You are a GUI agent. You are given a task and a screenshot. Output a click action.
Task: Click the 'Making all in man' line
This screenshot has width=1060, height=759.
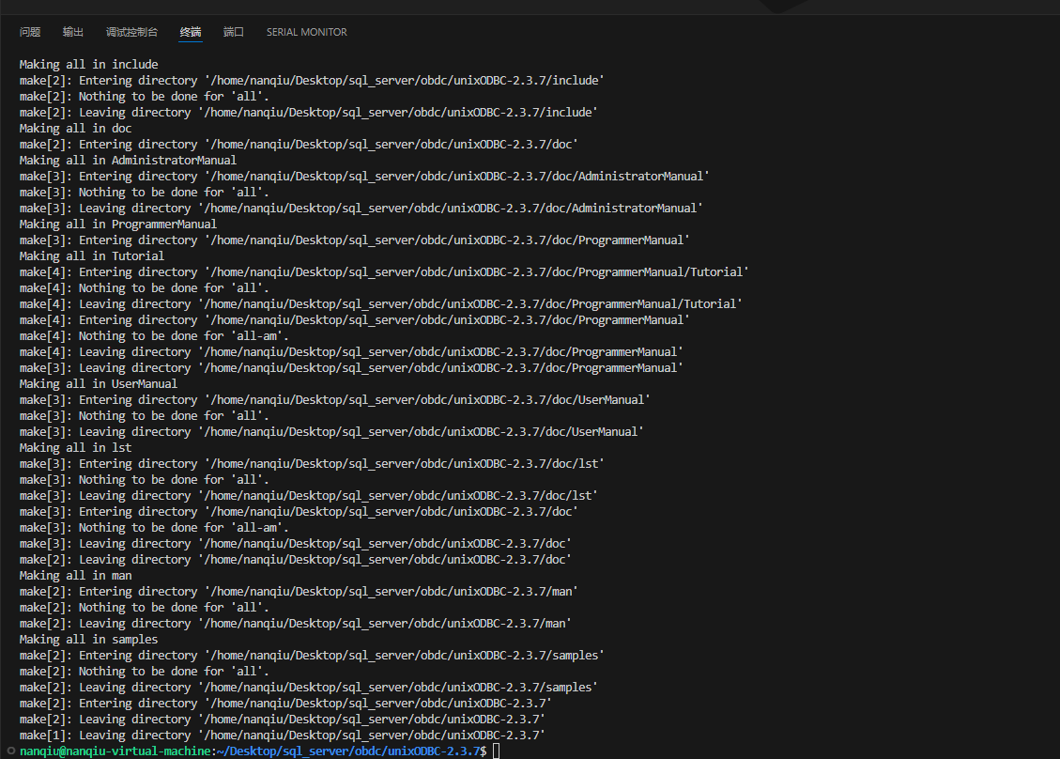coord(76,576)
